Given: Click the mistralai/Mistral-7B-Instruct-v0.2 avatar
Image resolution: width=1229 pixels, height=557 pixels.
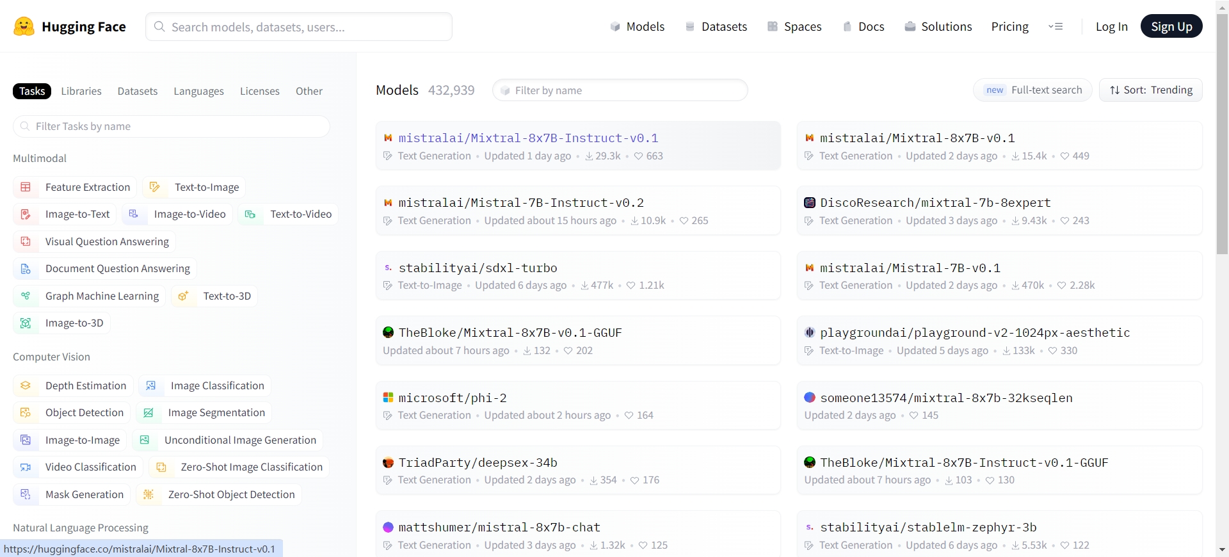Looking at the screenshot, I should pyautogui.click(x=388, y=202).
